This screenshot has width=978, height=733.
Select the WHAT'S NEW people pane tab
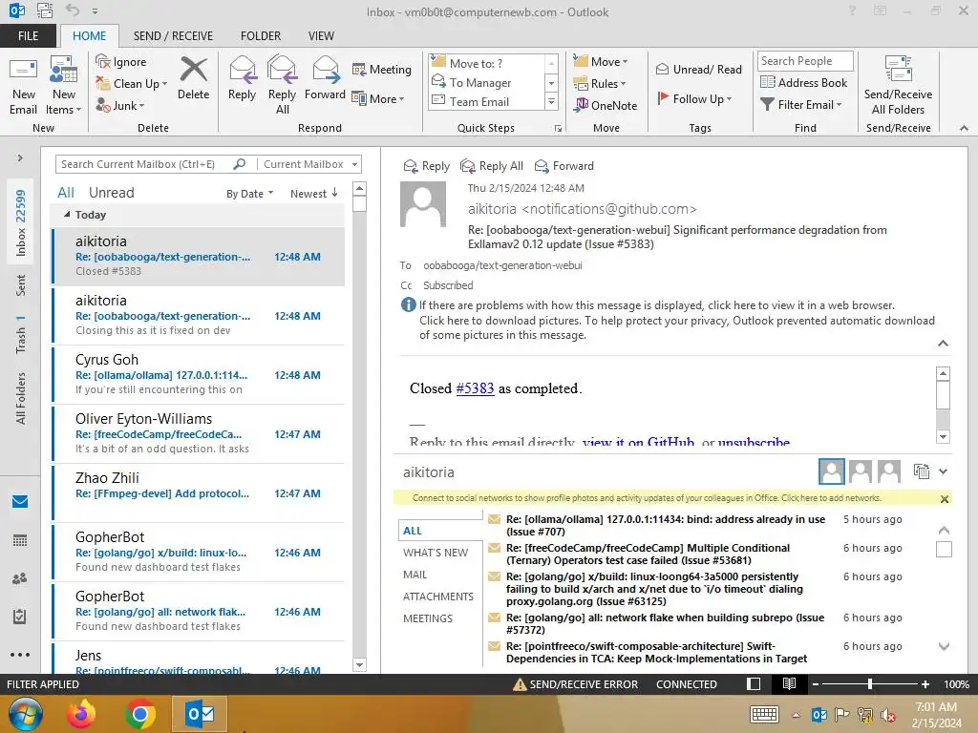[436, 553]
